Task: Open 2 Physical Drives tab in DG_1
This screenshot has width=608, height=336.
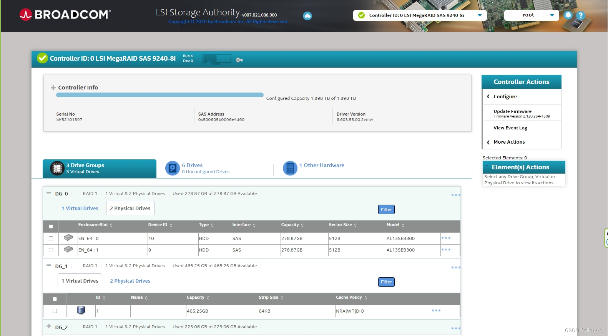Action: [130, 281]
